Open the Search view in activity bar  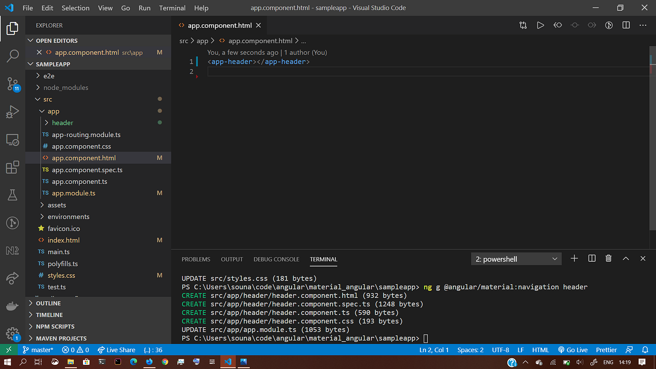click(13, 56)
